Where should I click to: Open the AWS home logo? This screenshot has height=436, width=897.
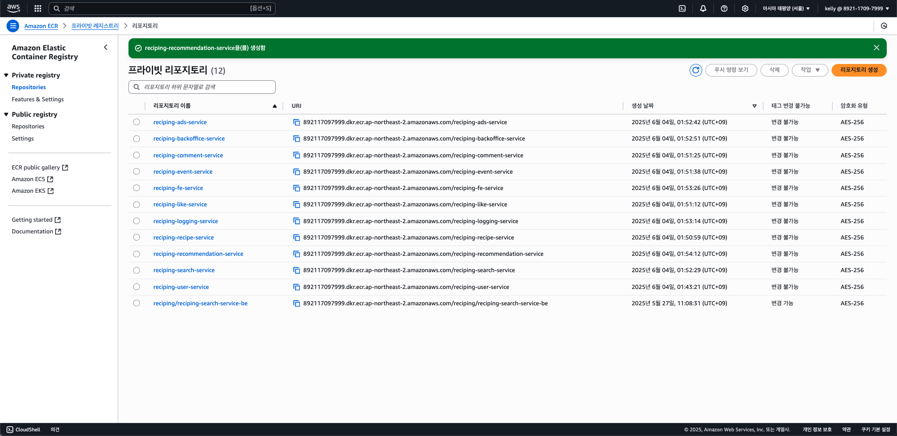14,8
